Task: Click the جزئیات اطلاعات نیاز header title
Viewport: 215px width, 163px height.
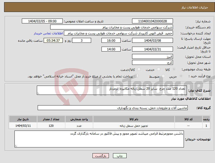Action: pos(195,7)
